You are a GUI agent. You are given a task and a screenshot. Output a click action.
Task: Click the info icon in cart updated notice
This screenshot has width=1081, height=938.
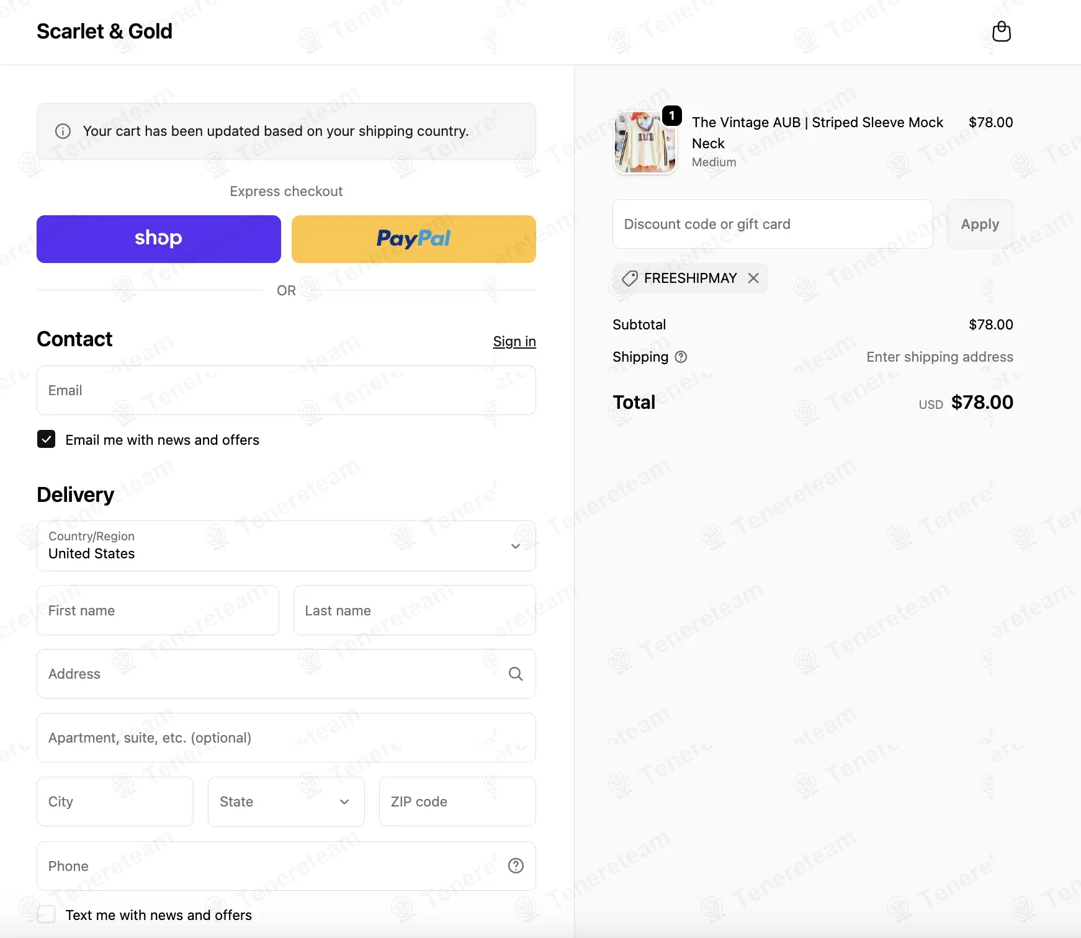[x=63, y=131]
